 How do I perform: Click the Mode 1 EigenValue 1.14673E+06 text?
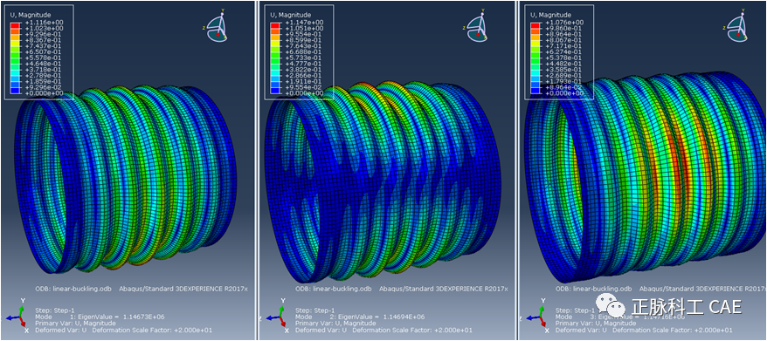[x=100, y=317]
